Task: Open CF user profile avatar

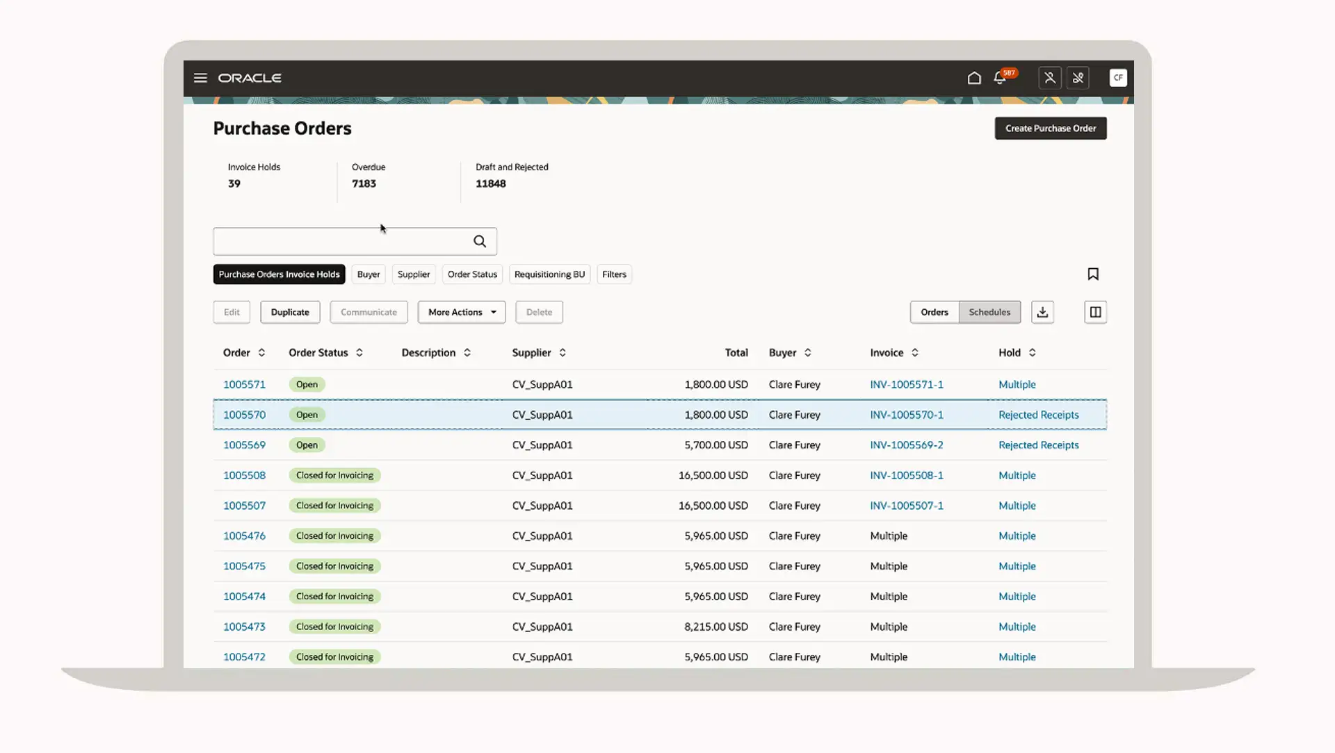Action: [x=1118, y=78]
